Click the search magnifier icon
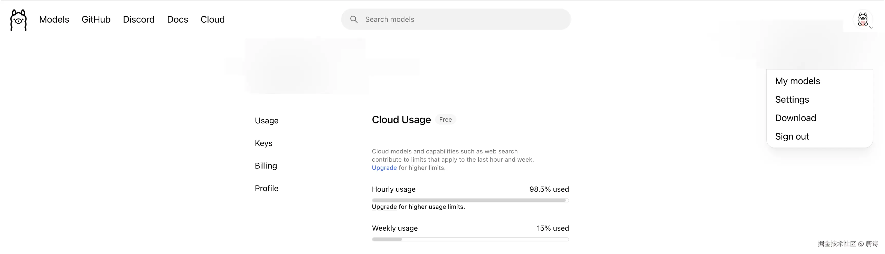Screen dimensions: 885x254 pos(354,19)
